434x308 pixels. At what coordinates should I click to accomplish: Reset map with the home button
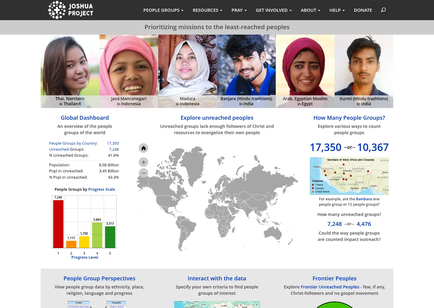pyautogui.click(x=143, y=148)
